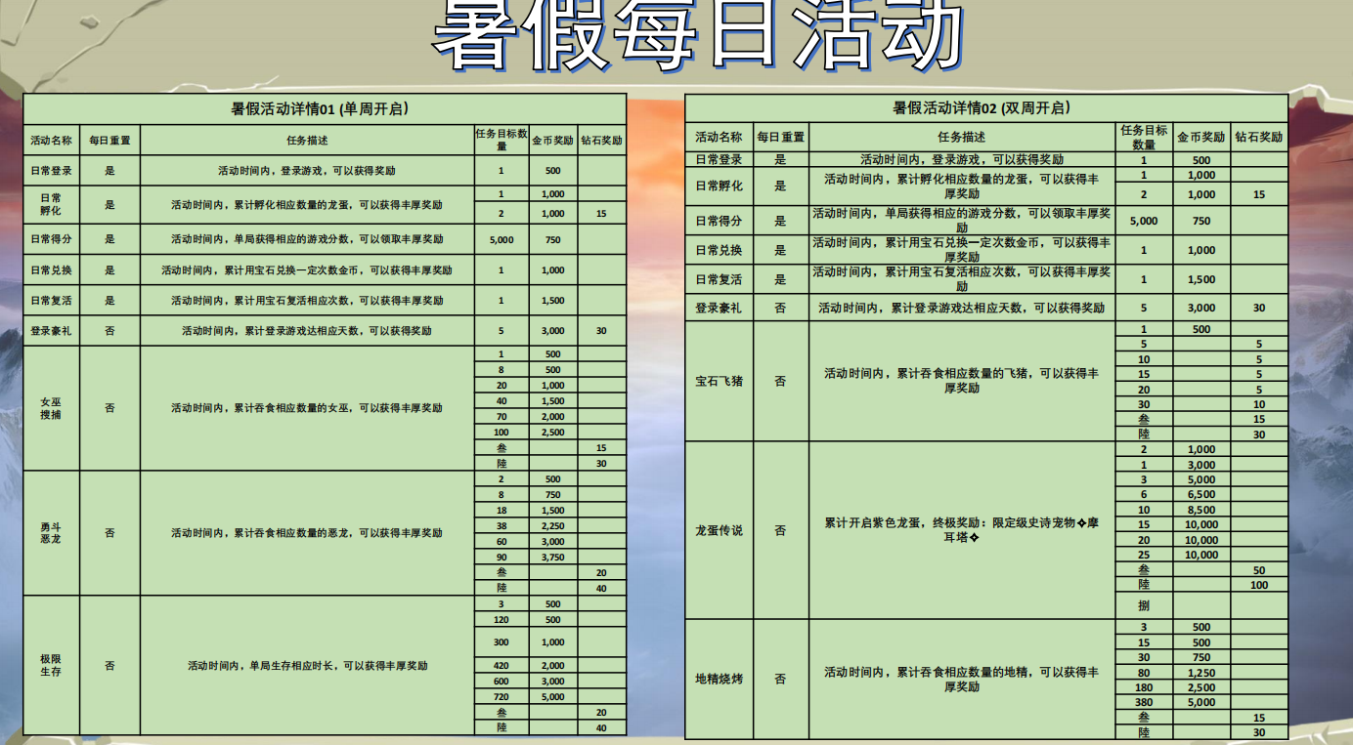
Task: Select the 6,500 gold reward cell
Action: coord(1200,495)
